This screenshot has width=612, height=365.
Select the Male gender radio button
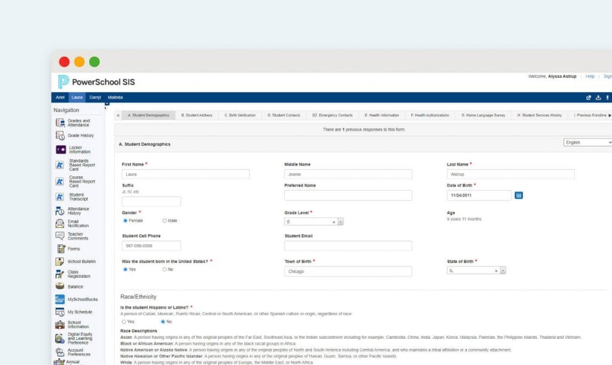(x=164, y=220)
